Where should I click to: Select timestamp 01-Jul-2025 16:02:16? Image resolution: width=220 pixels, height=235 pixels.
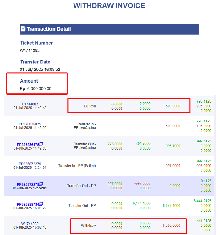pos(30,227)
